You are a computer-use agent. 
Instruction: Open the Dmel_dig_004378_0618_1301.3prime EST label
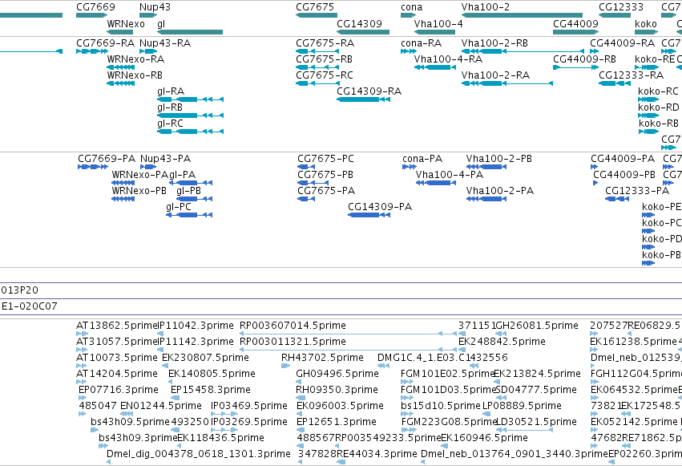[198, 454]
